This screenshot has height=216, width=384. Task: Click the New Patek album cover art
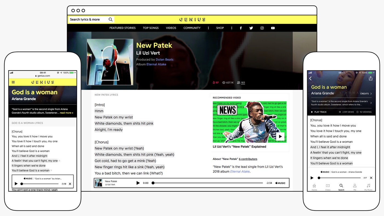click(x=110, y=62)
